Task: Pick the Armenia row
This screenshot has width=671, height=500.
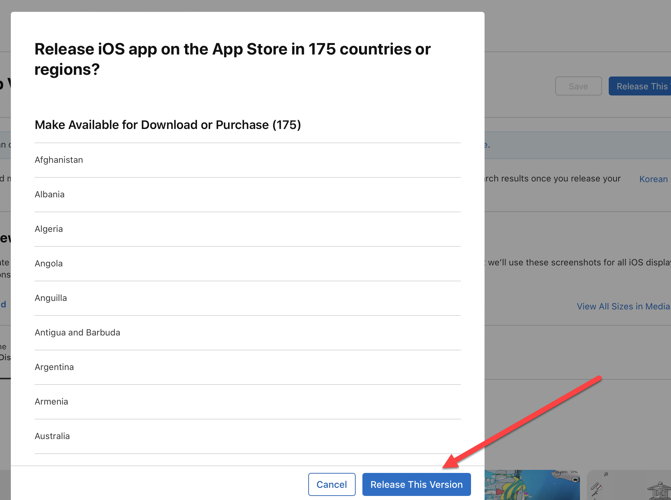Action: click(x=51, y=401)
